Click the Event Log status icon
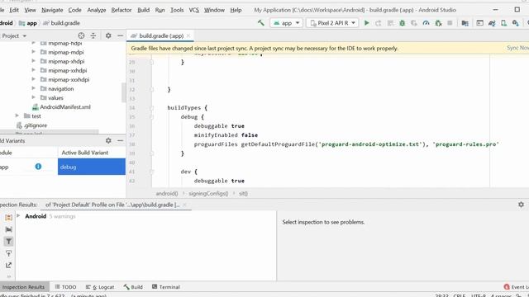The image size is (529, 297). (516, 287)
